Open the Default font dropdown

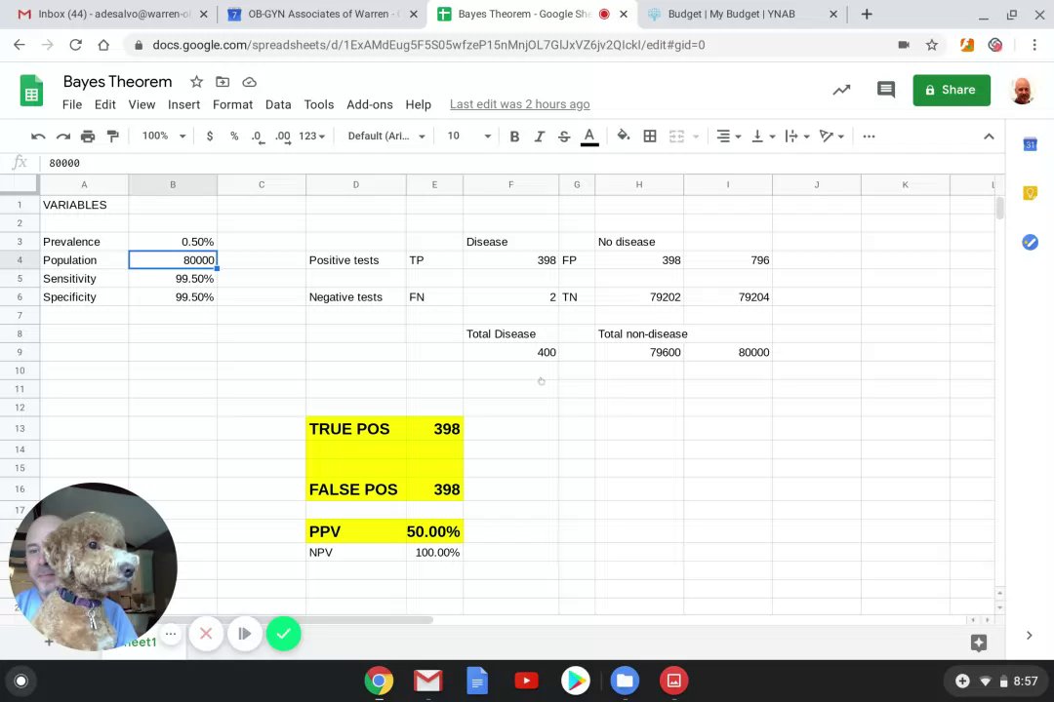(386, 136)
